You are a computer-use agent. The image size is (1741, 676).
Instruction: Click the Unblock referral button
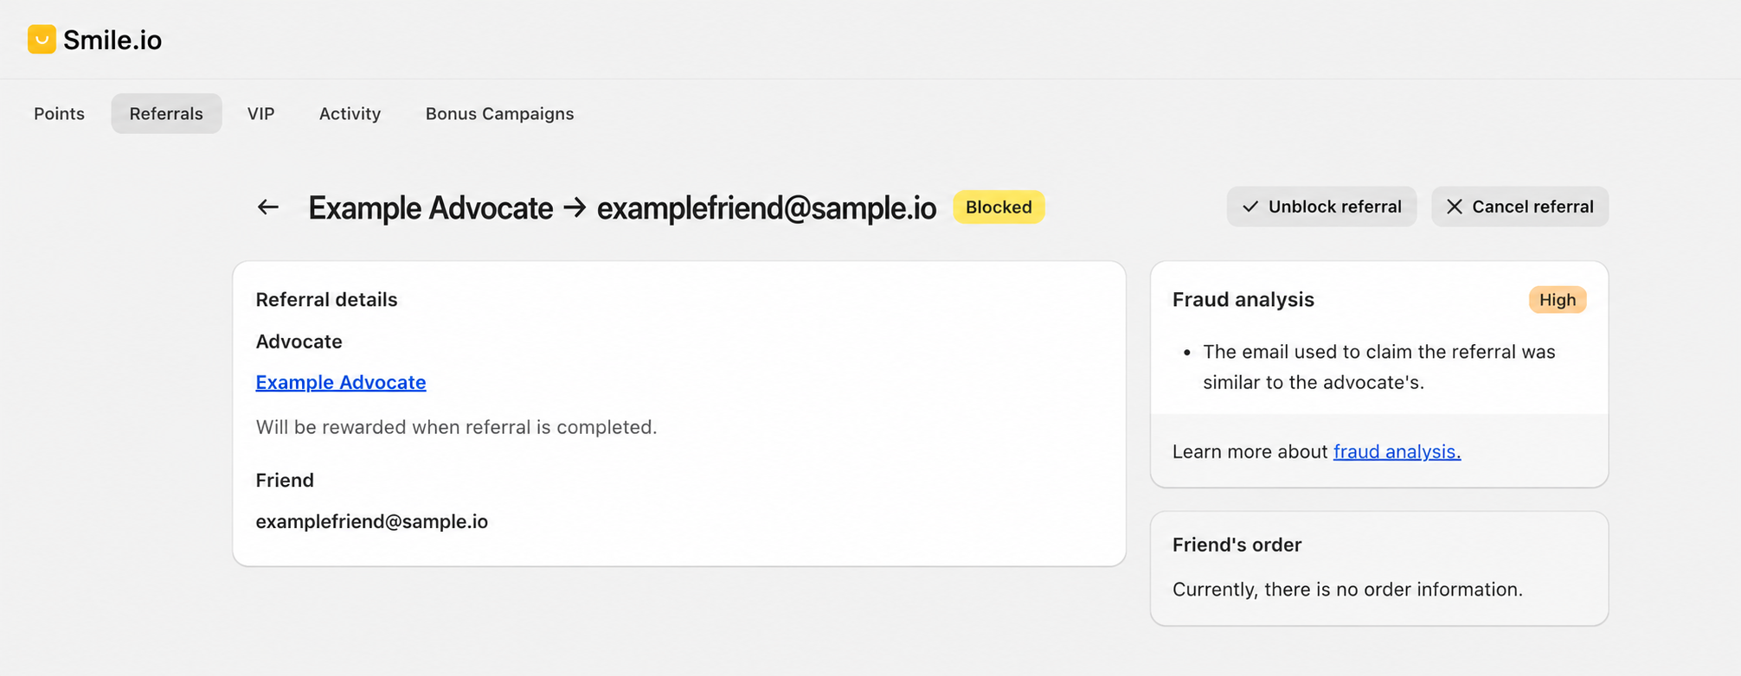tap(1321, 207)
